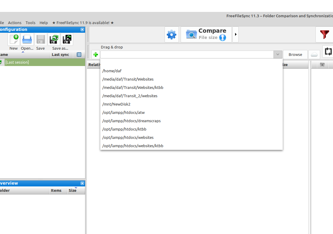Image resolution: width=333 pixels, height=234 pixels.
Task: Select the [Last session] configuration
Action: (x=43, y=62)
